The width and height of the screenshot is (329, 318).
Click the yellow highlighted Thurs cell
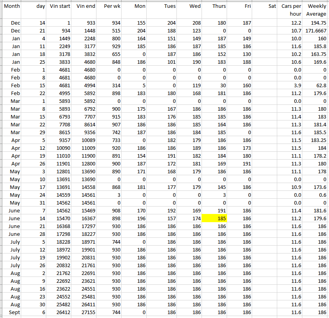(214, 219)
